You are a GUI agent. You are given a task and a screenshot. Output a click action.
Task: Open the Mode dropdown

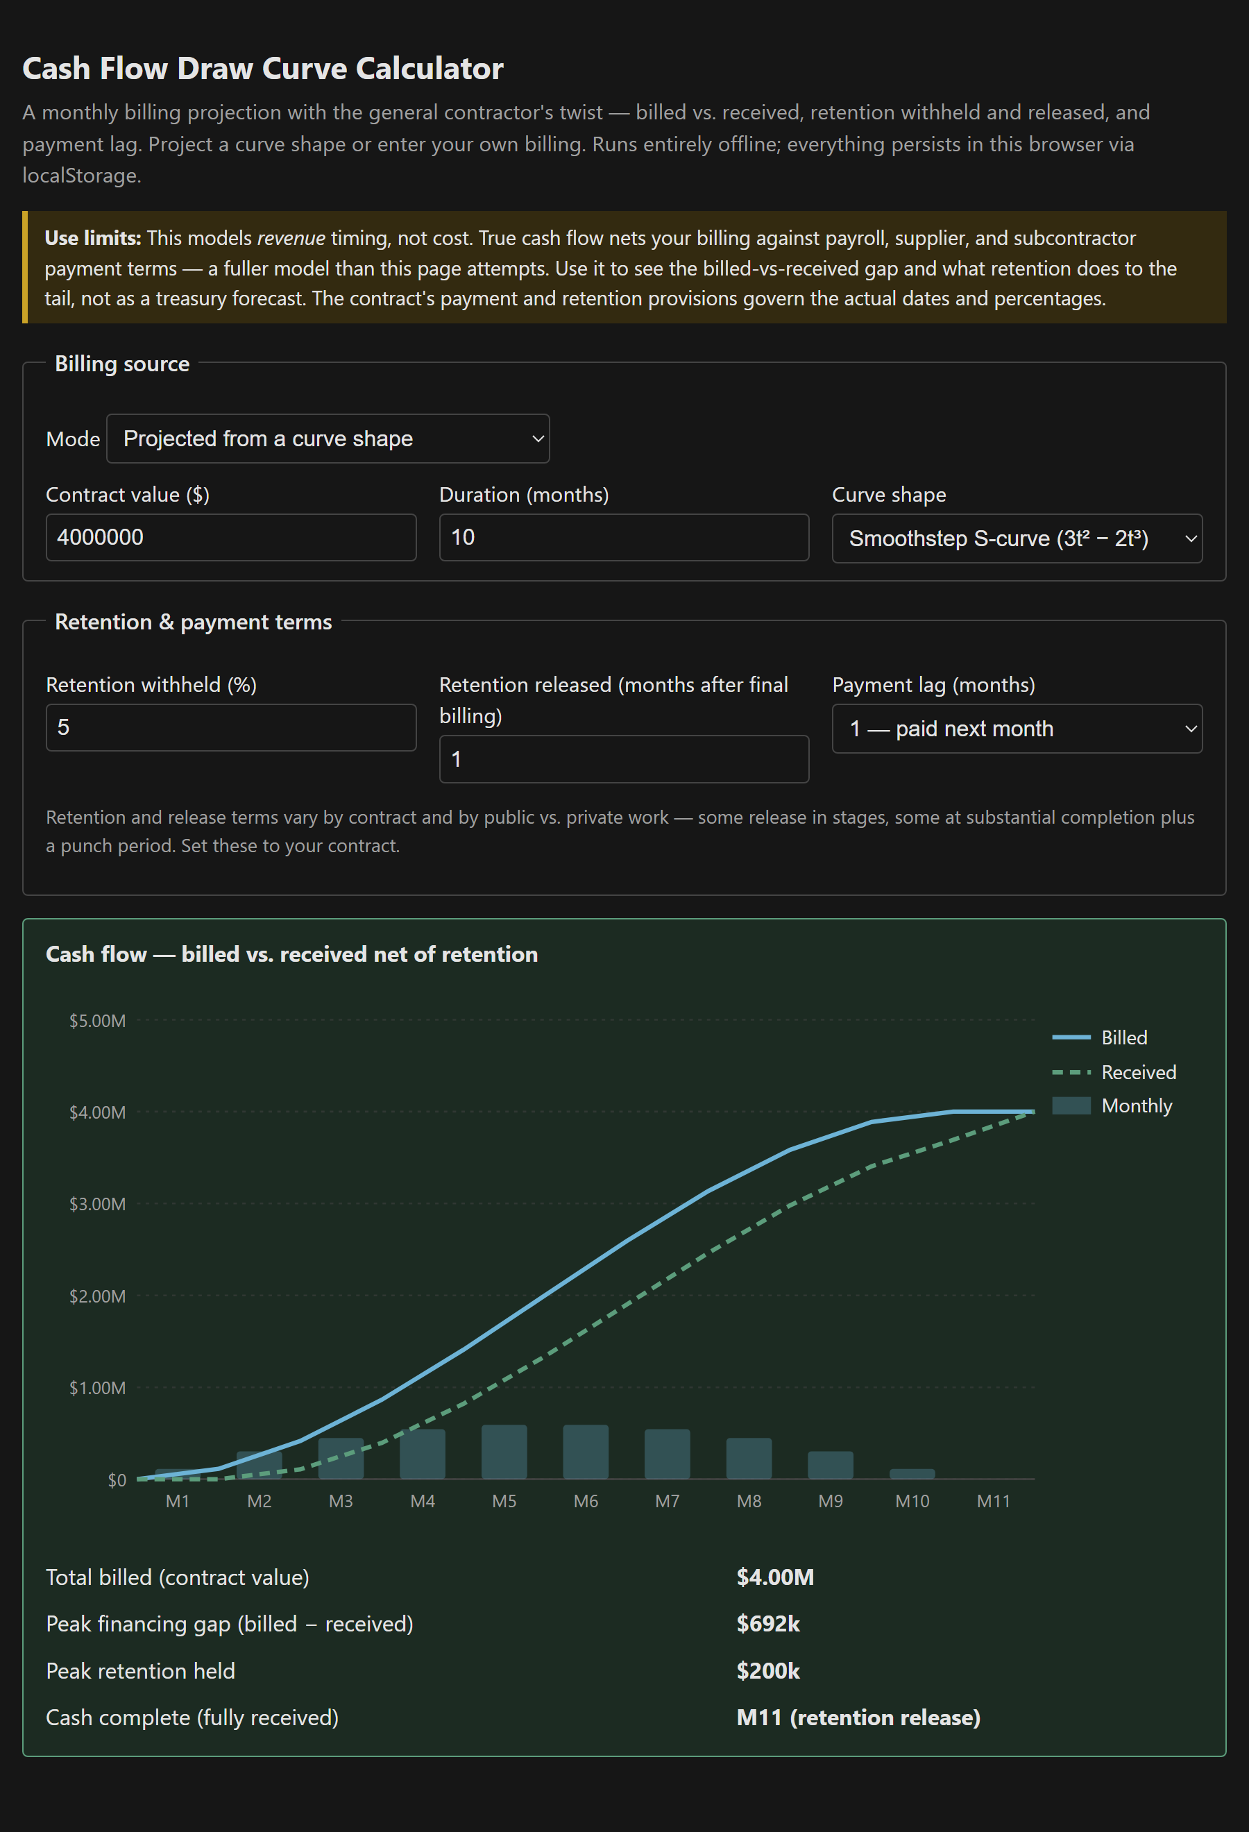328,439
